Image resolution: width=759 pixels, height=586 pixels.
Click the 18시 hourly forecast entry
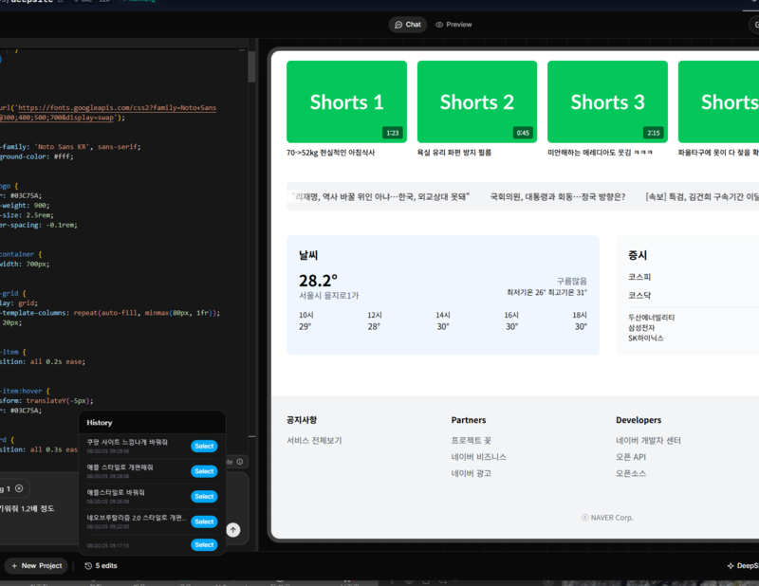coord(580,320)
